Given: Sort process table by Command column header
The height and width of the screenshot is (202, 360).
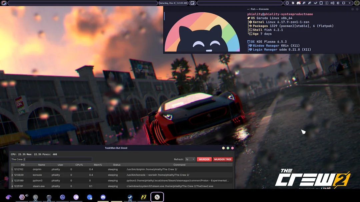Looking at the screenshot, I should 179,165.
